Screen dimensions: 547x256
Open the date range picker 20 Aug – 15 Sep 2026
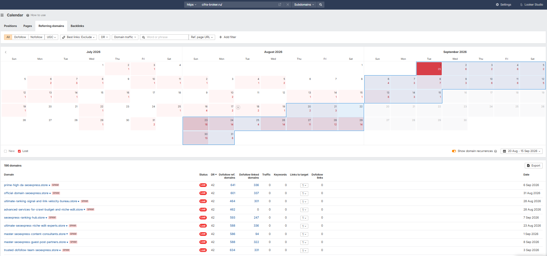click(522, 151)
